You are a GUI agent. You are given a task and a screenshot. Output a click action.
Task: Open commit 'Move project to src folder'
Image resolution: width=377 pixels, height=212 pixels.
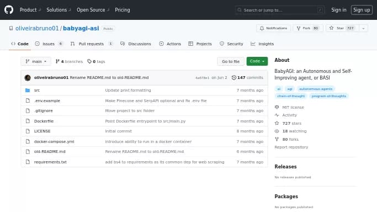(130, 111)
